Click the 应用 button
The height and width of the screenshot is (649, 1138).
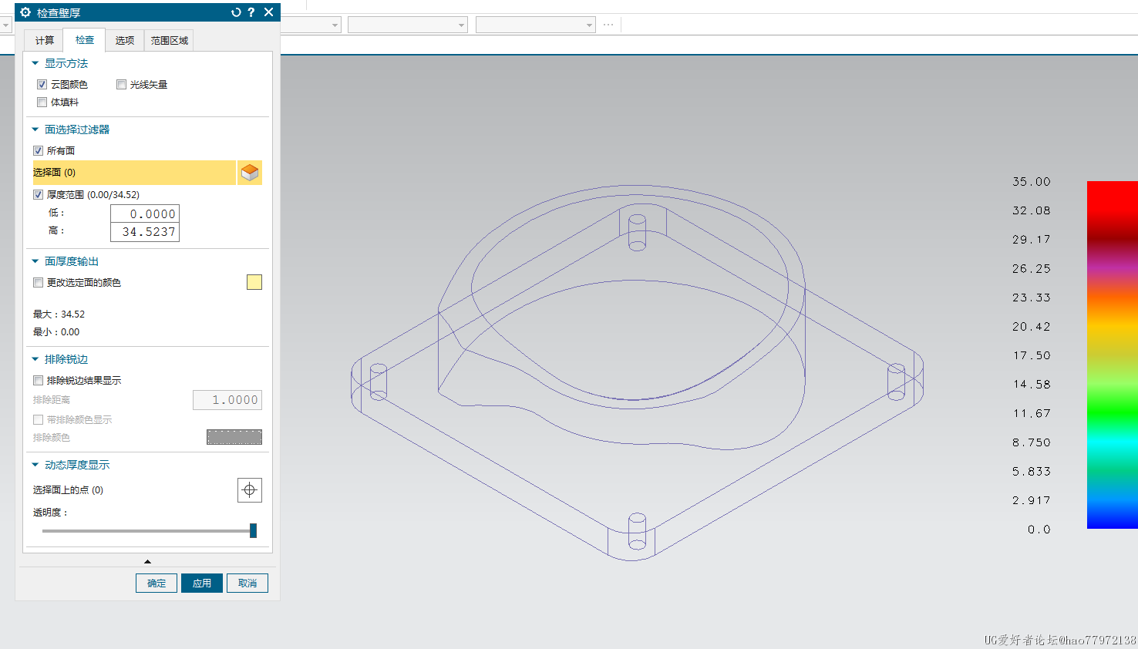(202, 583)
